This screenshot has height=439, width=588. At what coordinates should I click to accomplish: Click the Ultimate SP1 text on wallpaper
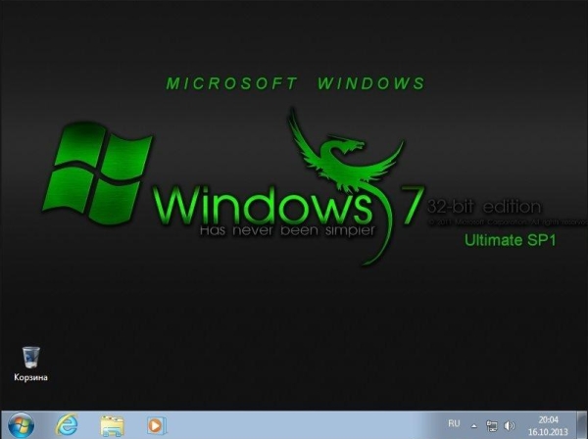510,239
